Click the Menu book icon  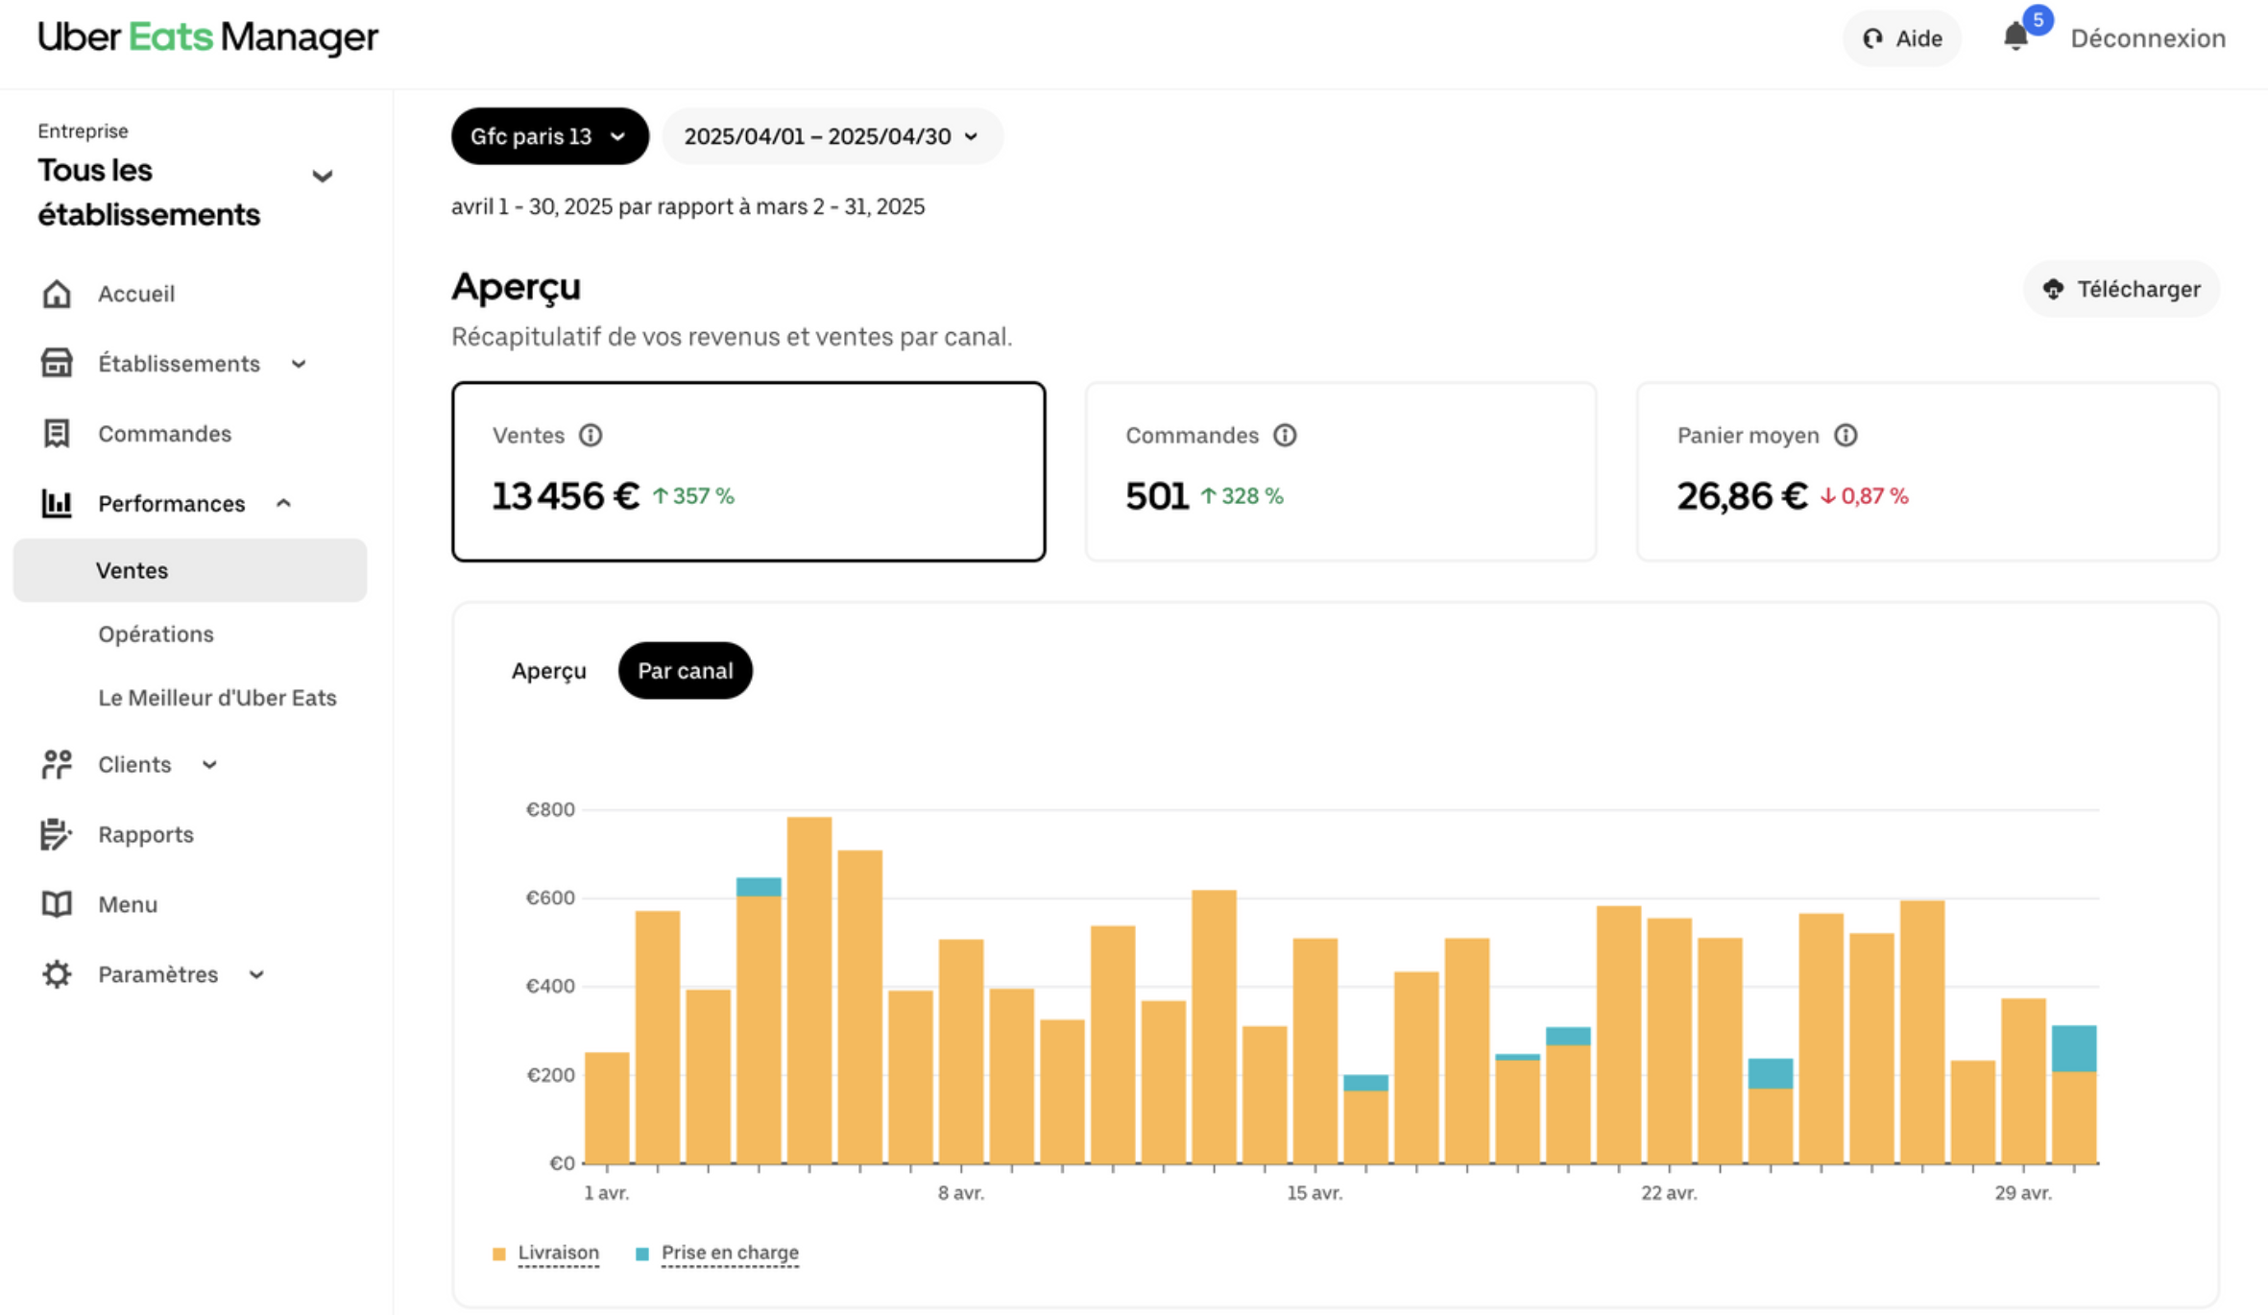point(57,904)
